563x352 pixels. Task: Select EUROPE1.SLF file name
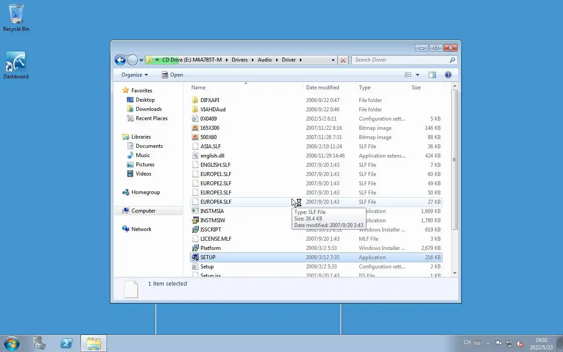(x=216, y=174)
